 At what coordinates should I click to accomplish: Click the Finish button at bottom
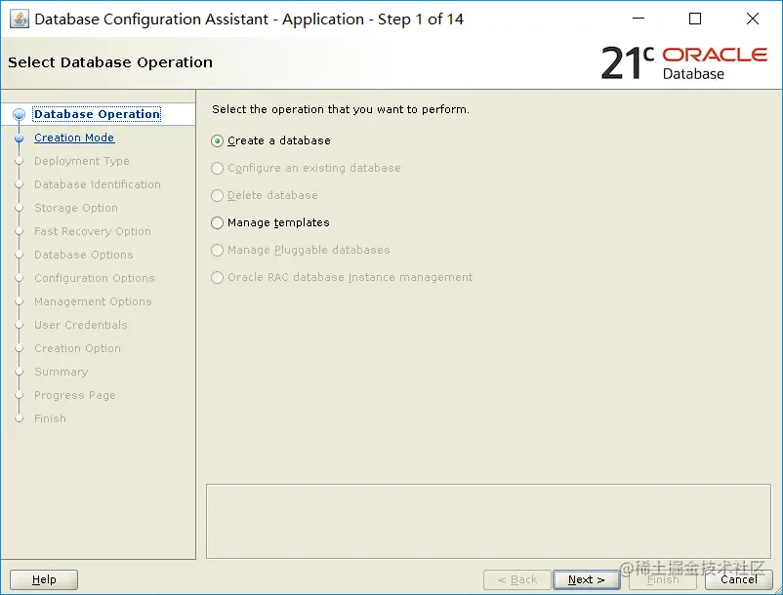[x=663, y=580]
